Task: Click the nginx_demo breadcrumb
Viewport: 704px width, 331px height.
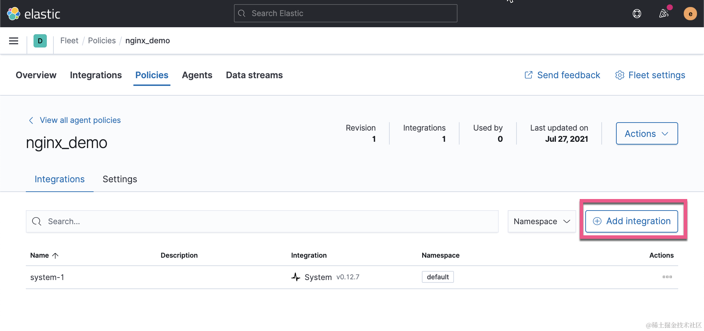Action: click(x=147, y=41)
